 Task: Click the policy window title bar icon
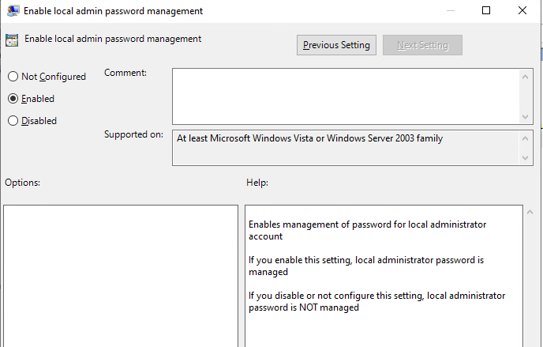(x=13, y=11)
